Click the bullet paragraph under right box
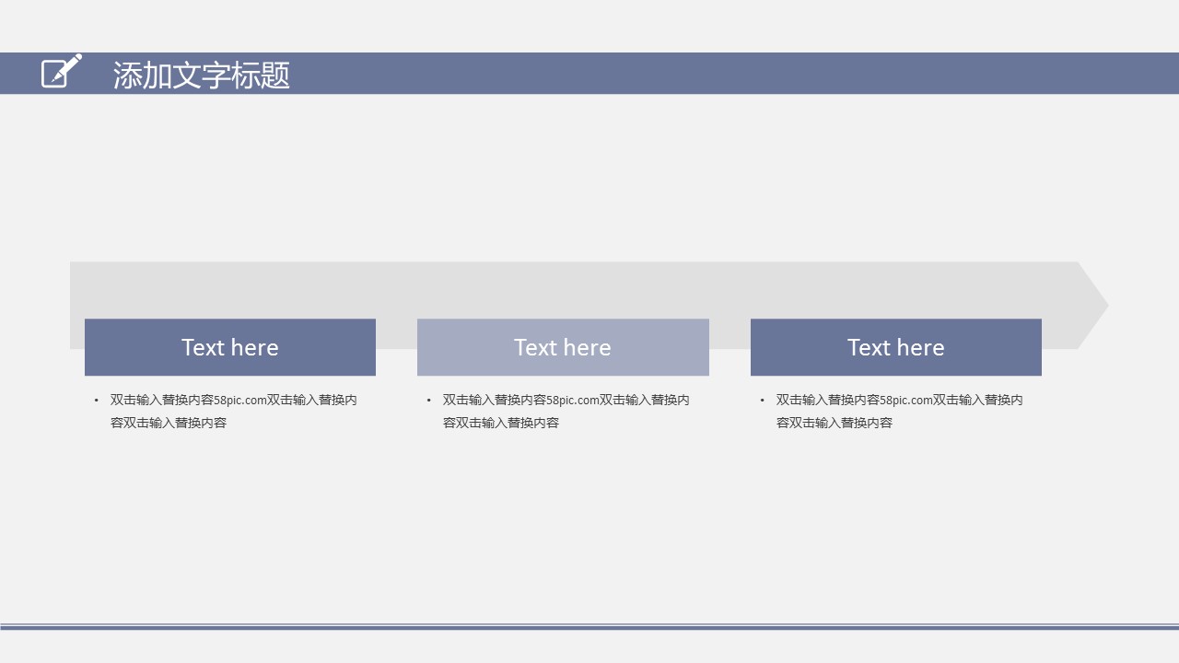1179x663 pixels. (899, 411)
